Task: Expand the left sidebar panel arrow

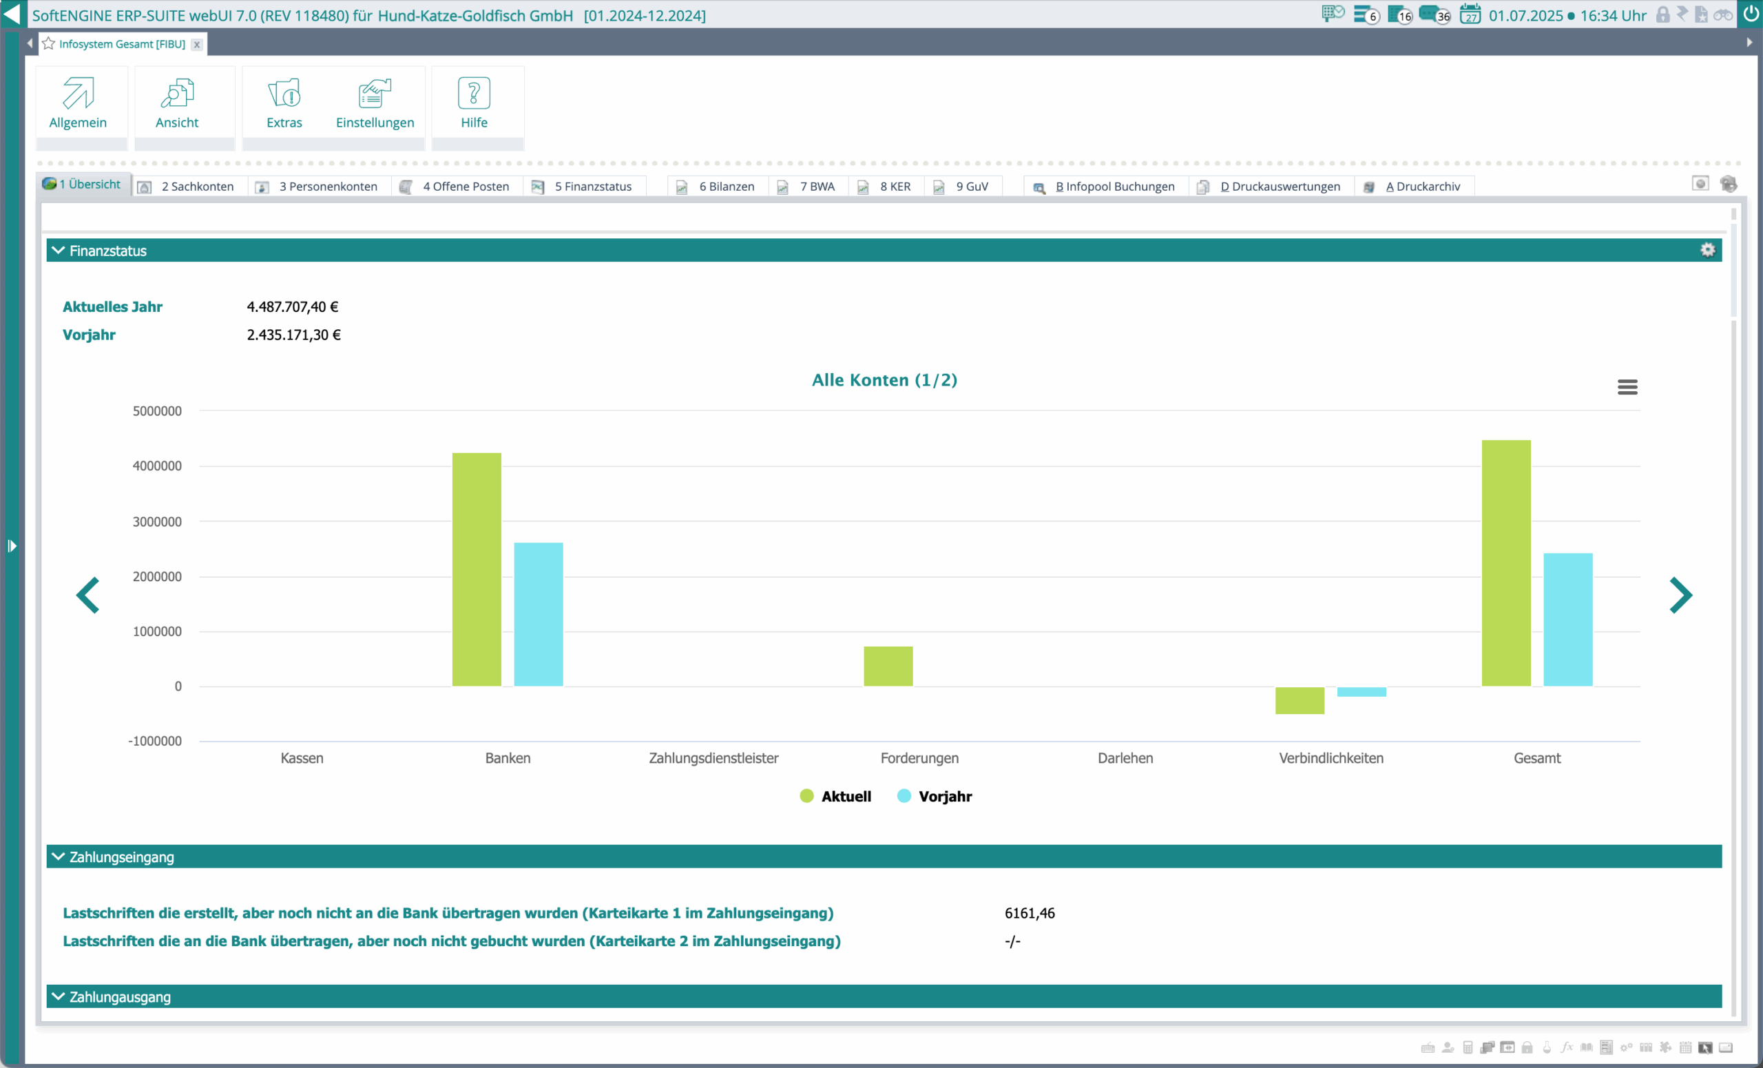Action: (12, 546)
